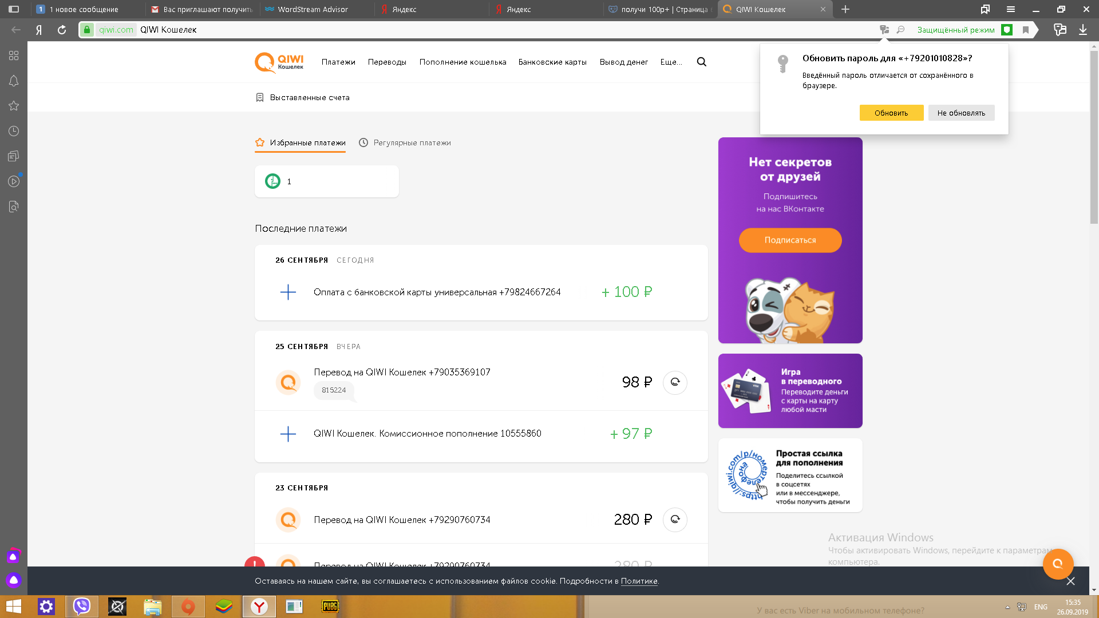
Task: Open Yandex Browser from the taskbar
Action: (259, 606)
